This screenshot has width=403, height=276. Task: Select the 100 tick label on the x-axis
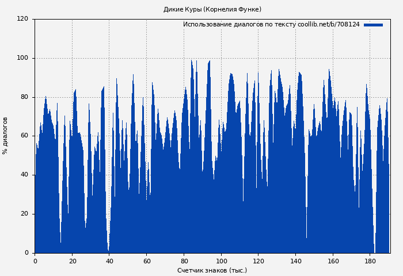coord(221,261)
